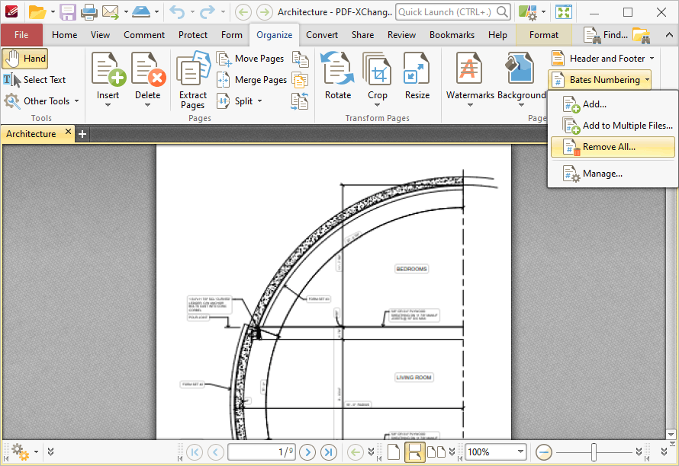Go to the next page arrow
679x466 pixels.
tap(307, 452)
